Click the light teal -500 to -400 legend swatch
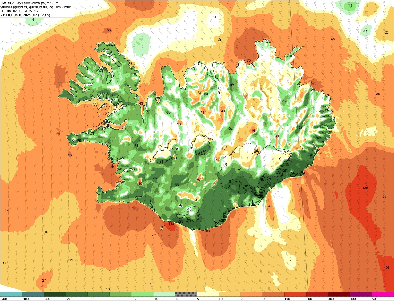The width and height of the screenshot is (394, 301). [x=11, y=294]
